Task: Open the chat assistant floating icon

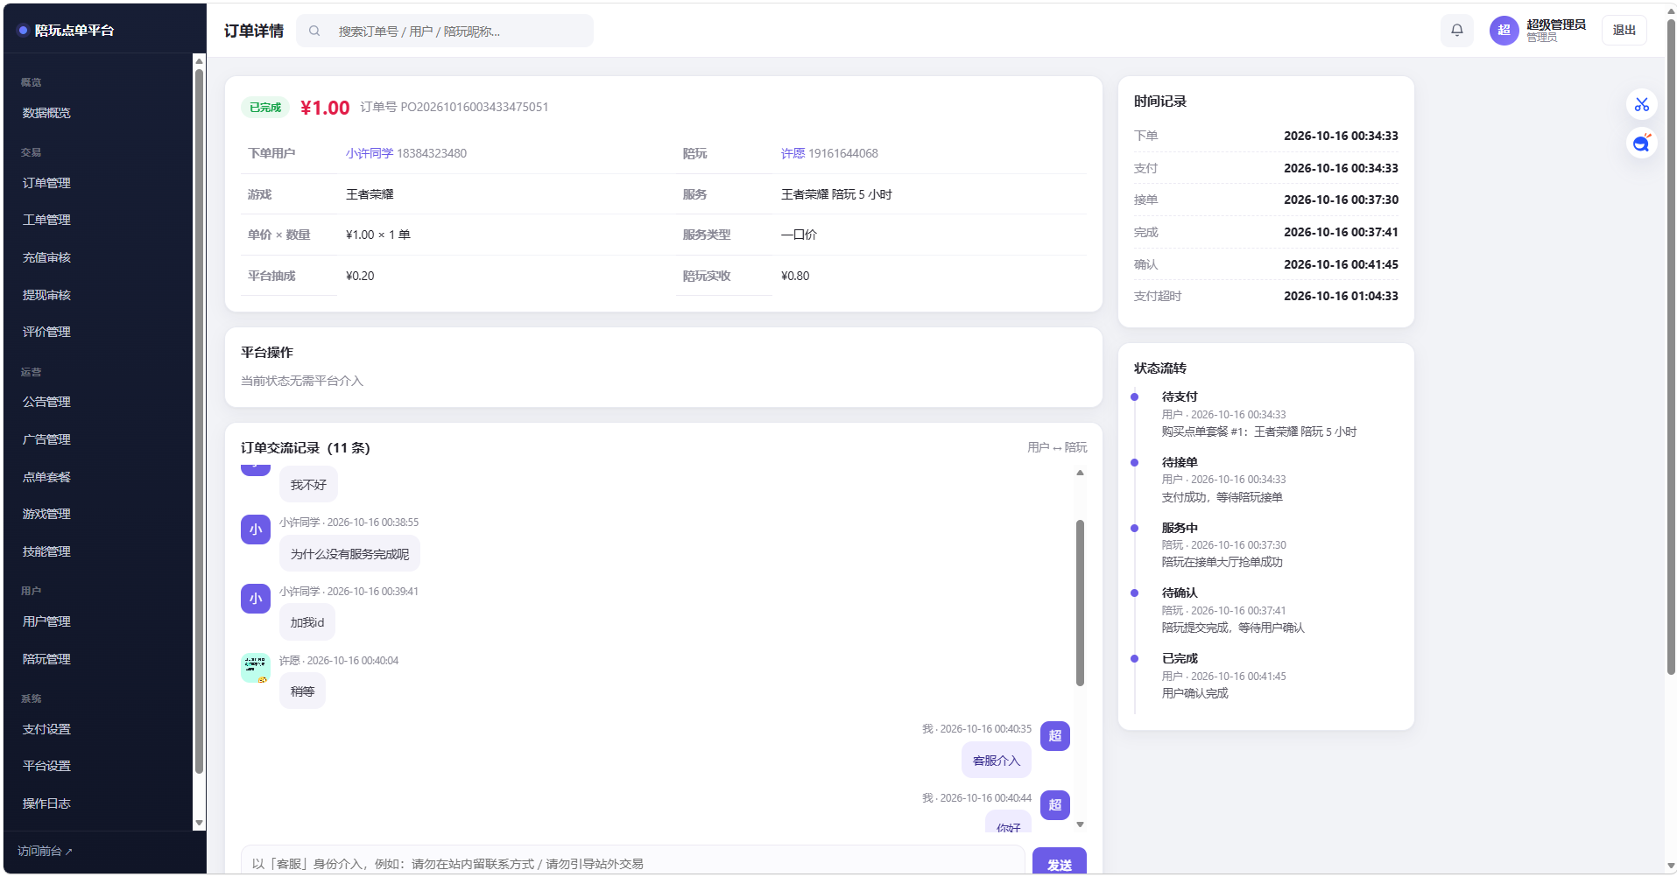Action: pyautogui.click(x=1641, y=144)
